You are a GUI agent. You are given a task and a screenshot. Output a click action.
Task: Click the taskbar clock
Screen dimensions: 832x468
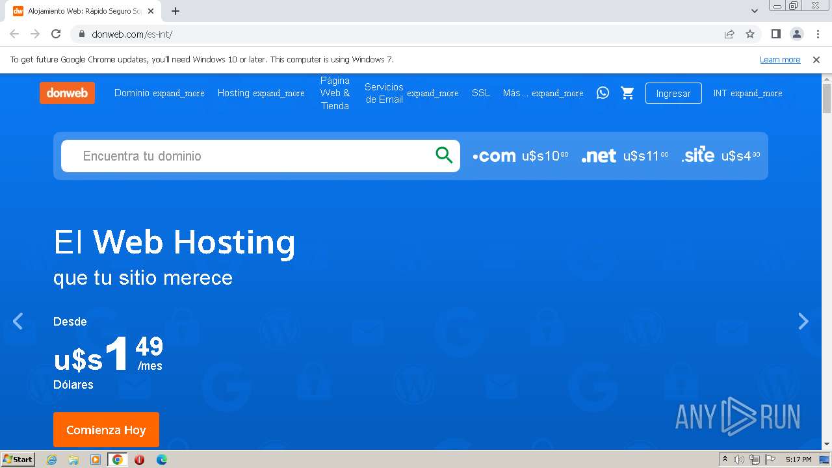click(x=798, y=460)
